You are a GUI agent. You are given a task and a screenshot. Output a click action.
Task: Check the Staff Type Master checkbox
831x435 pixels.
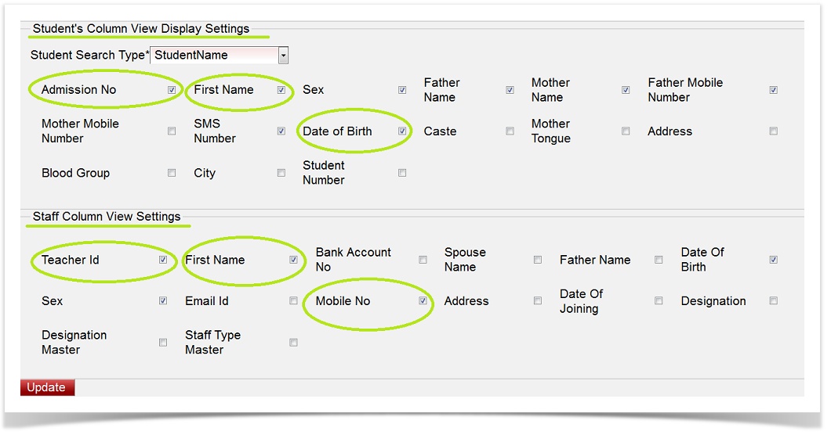pos(293,343)
